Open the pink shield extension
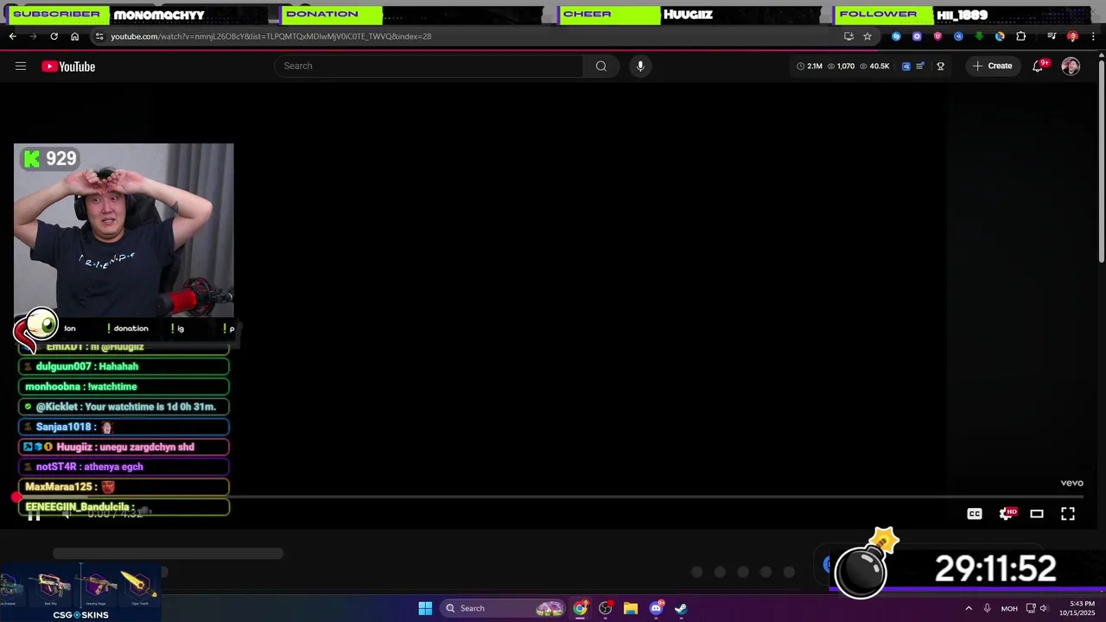The height and width of the screenshot is (622, 1106). point(938,36)
